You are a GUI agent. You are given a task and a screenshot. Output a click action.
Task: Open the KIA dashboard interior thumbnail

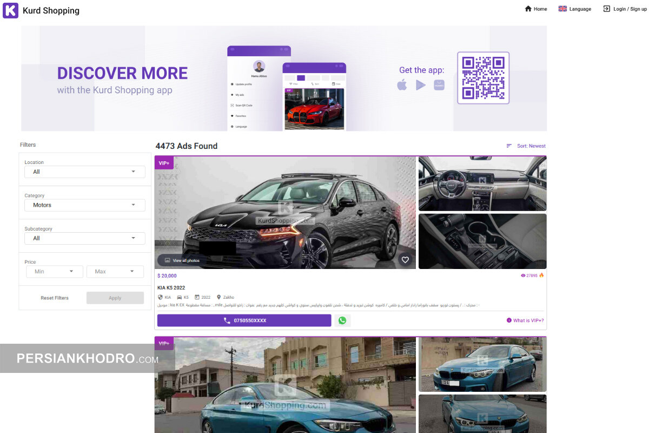click(x=482, y=183)
